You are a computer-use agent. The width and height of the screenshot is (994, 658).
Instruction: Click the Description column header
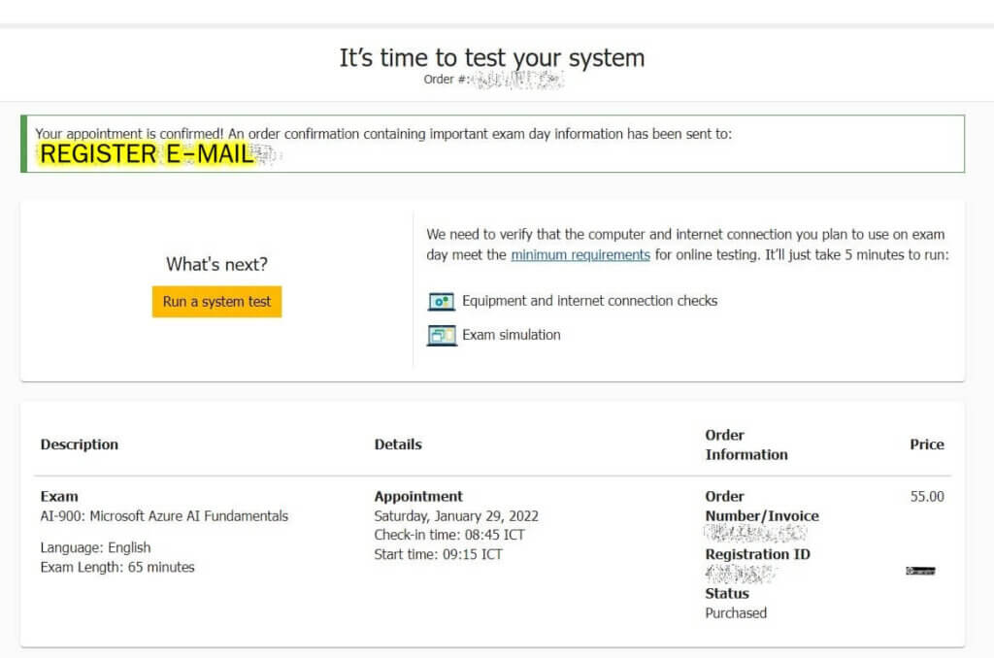pyautogui.click(x=80, y=444)
